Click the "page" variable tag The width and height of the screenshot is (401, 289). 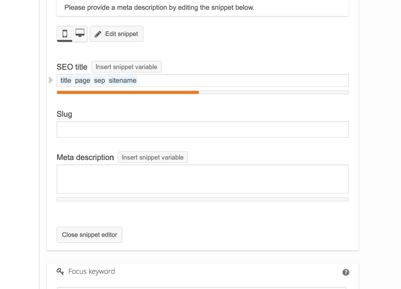tap(82, 80)
